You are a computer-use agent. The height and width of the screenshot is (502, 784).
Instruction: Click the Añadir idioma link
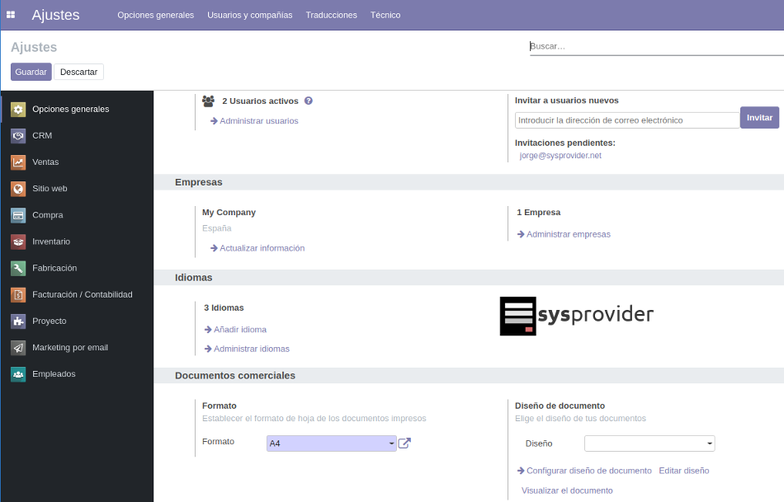point(239,330)
